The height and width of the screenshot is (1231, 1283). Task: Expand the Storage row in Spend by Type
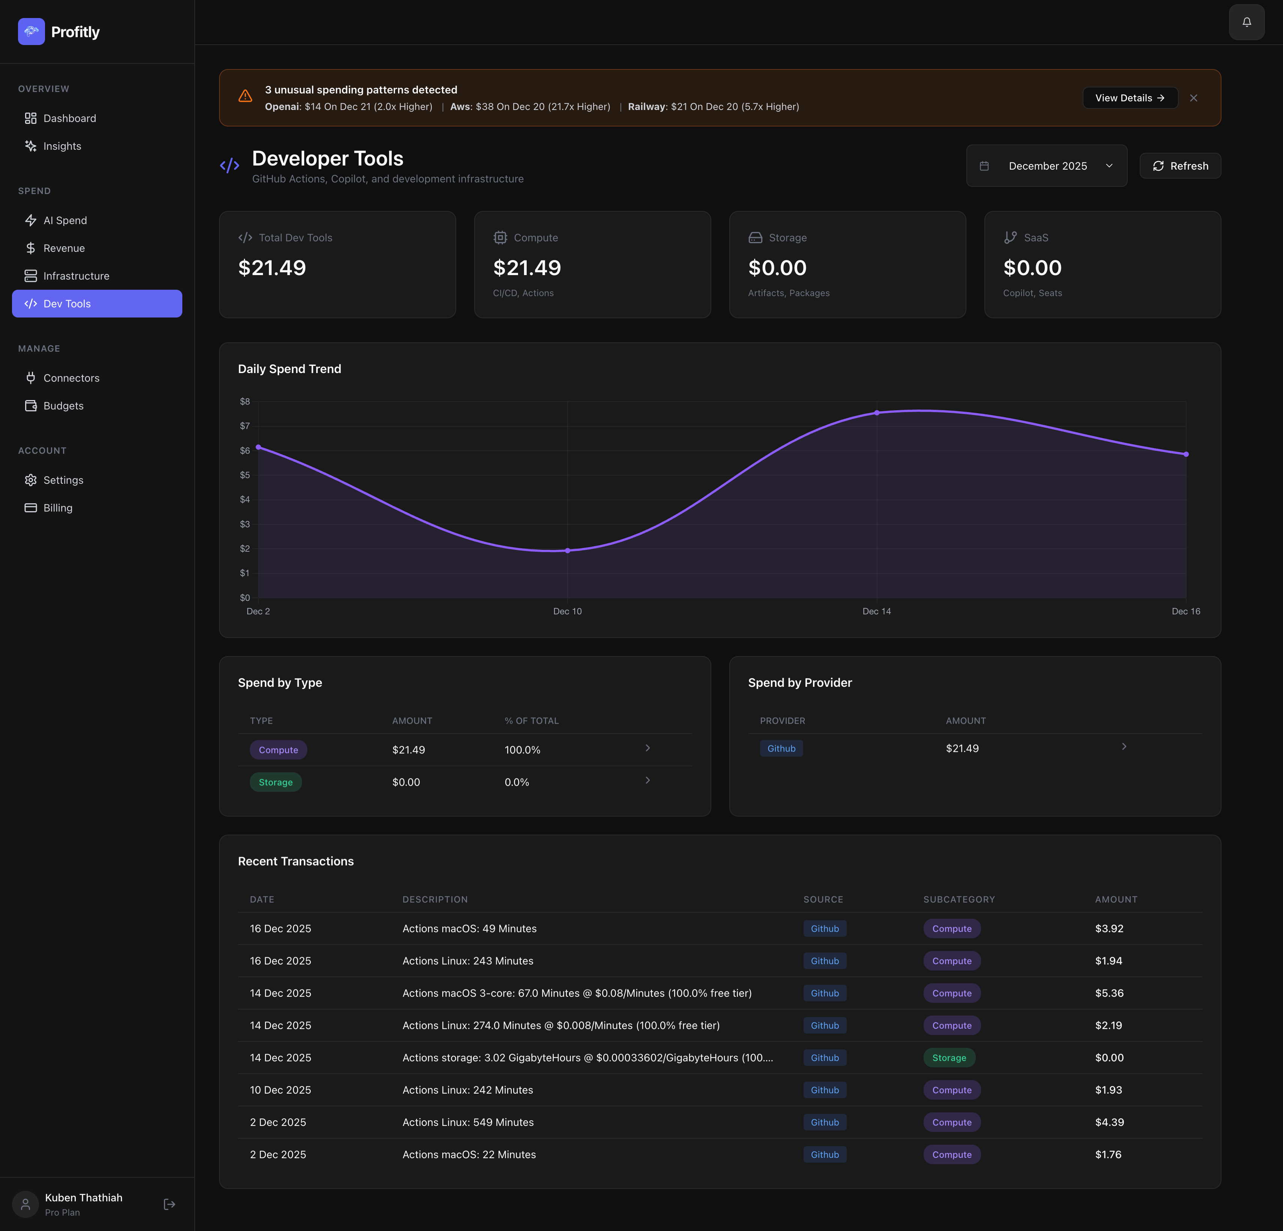[x=648, y=781]
